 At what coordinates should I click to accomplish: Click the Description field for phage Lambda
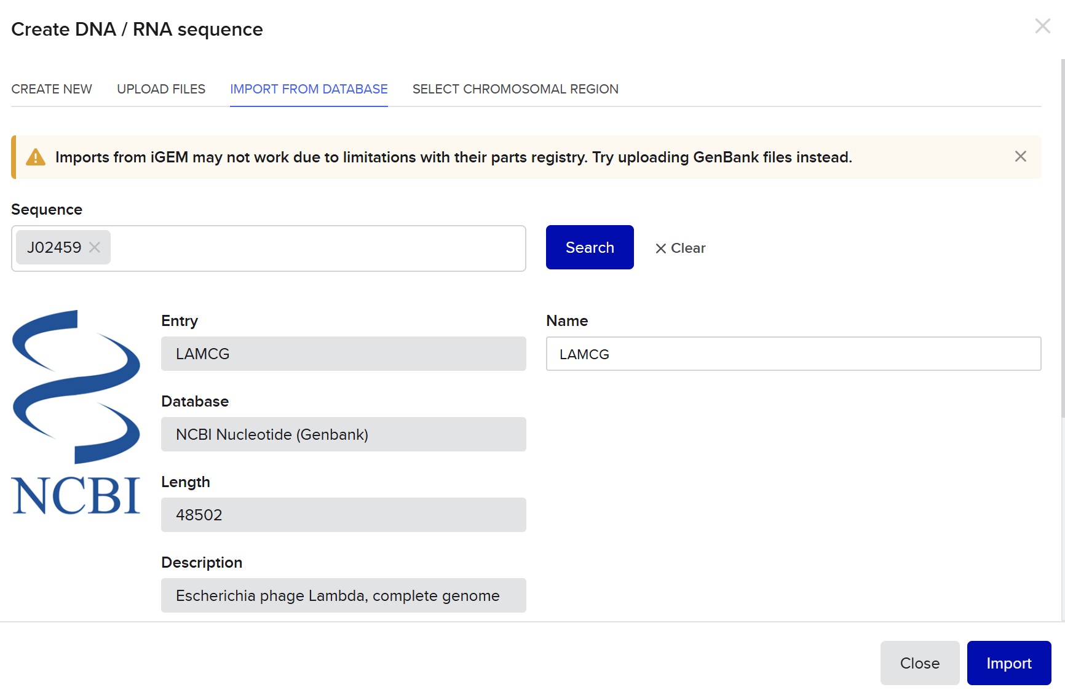pyautogui.click(x=343, y=595)
